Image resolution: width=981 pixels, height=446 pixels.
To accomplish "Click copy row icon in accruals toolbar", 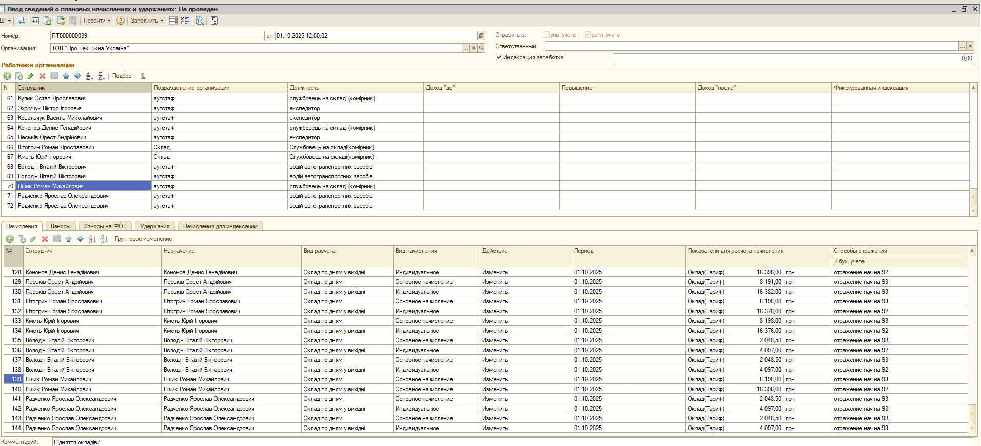I will (x=22, y=239).
